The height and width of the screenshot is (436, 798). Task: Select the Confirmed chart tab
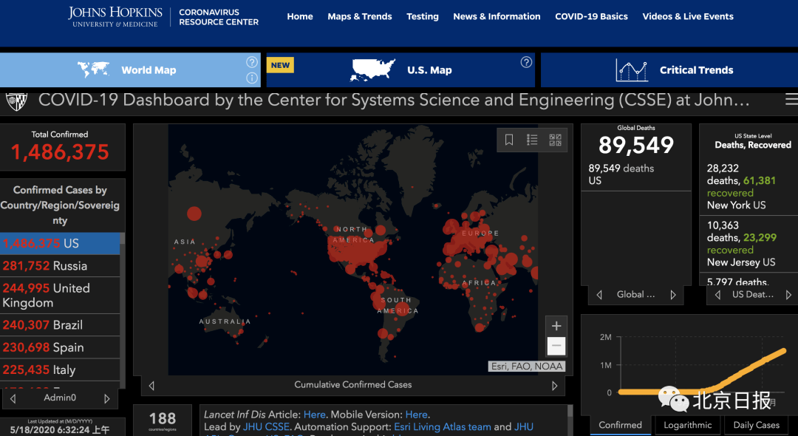(x=621, y=426)
